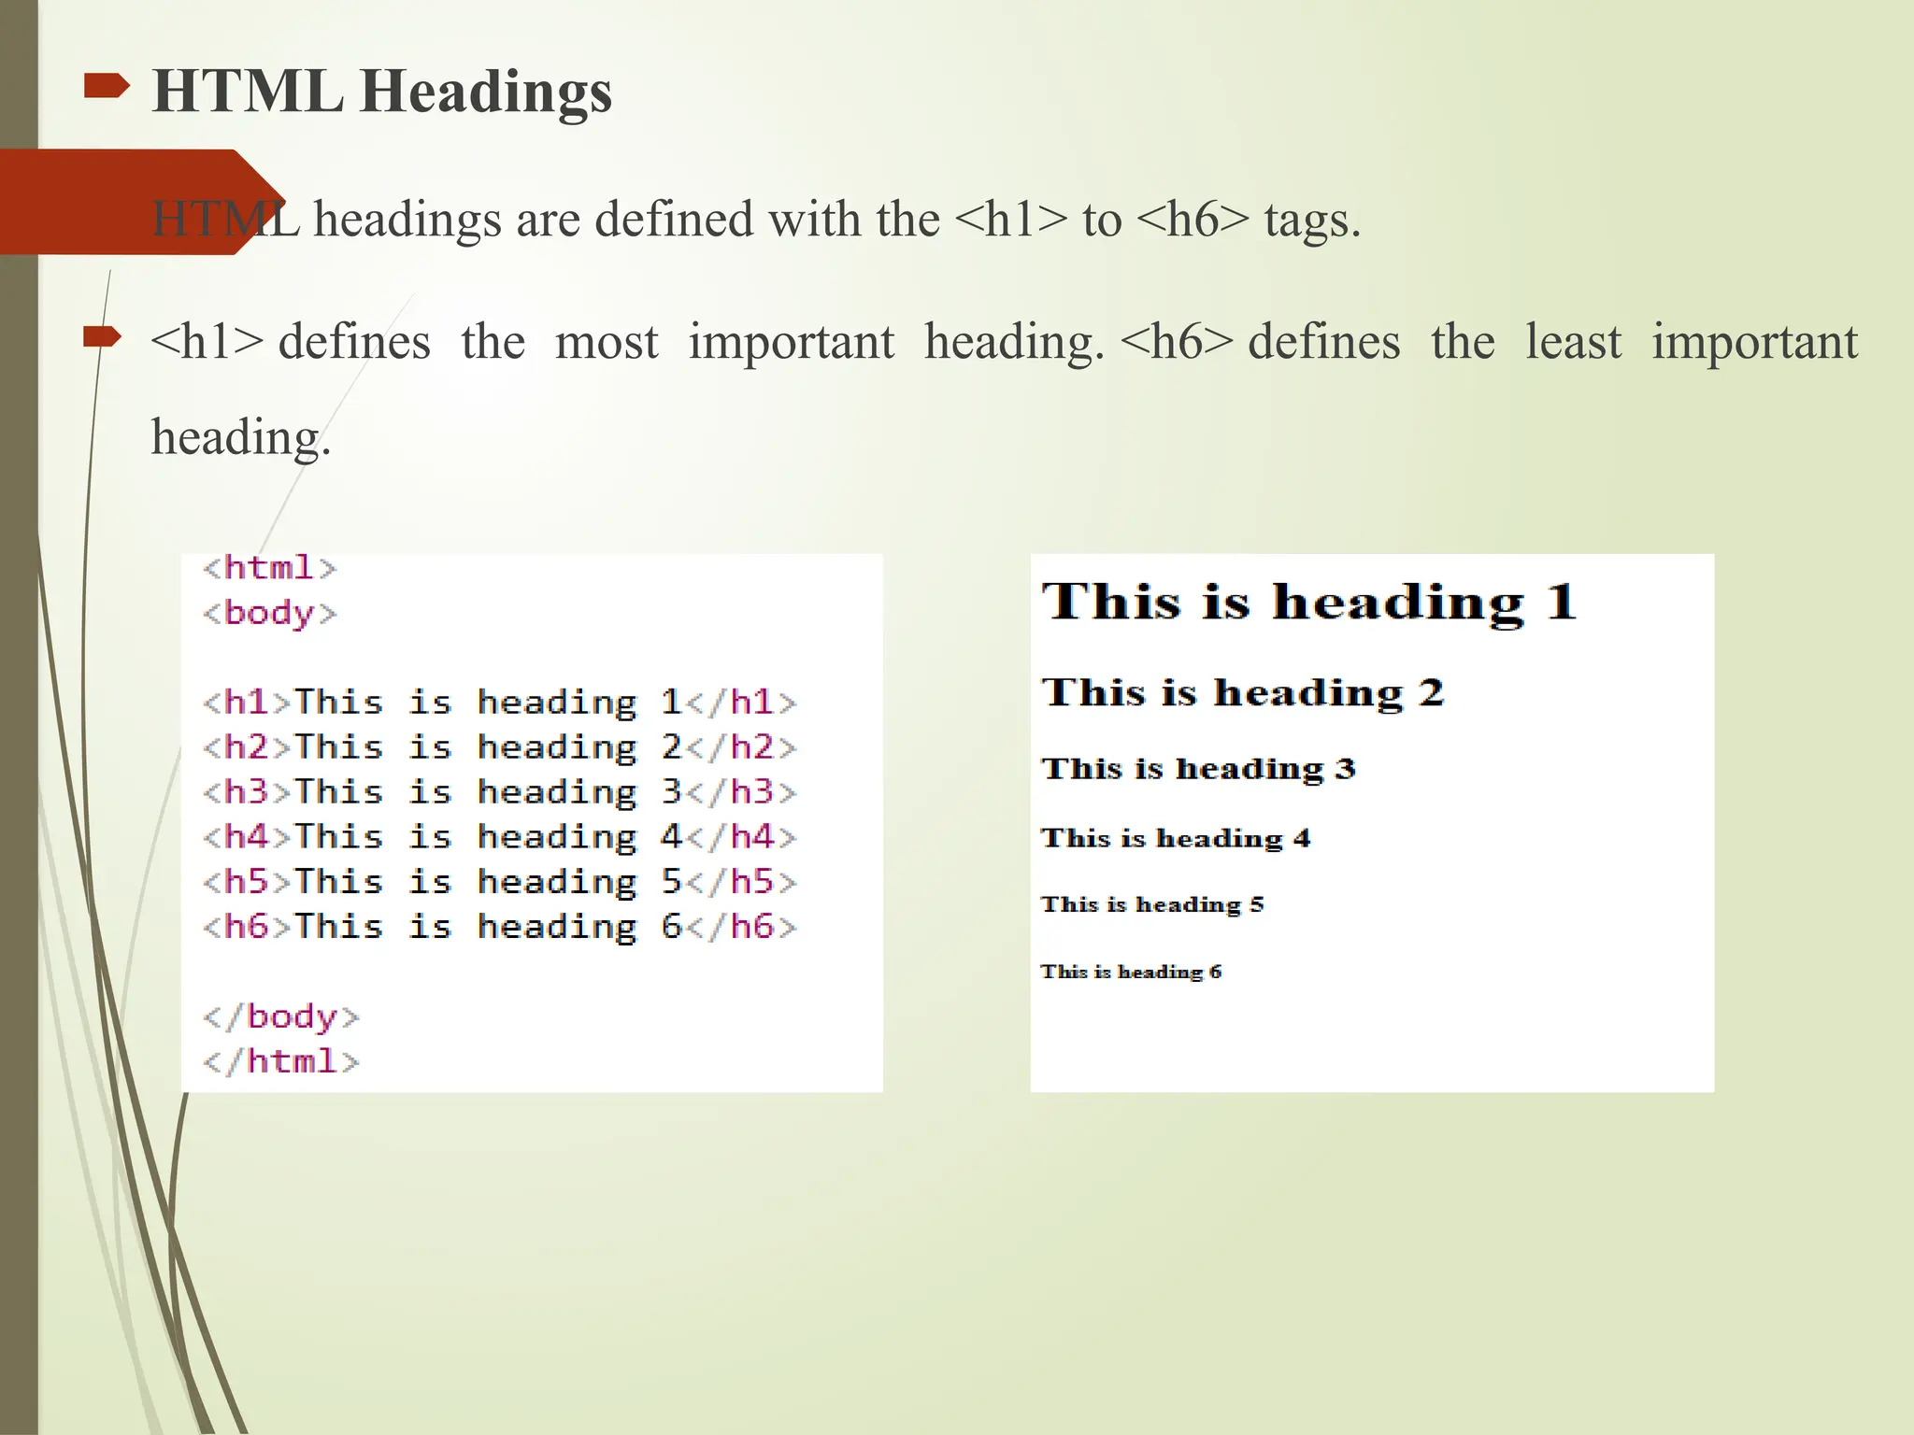Click the red arrow bullet beside HTML Headings
The height and width of the screenshot is (1435, 1914).
coord(107,88)
